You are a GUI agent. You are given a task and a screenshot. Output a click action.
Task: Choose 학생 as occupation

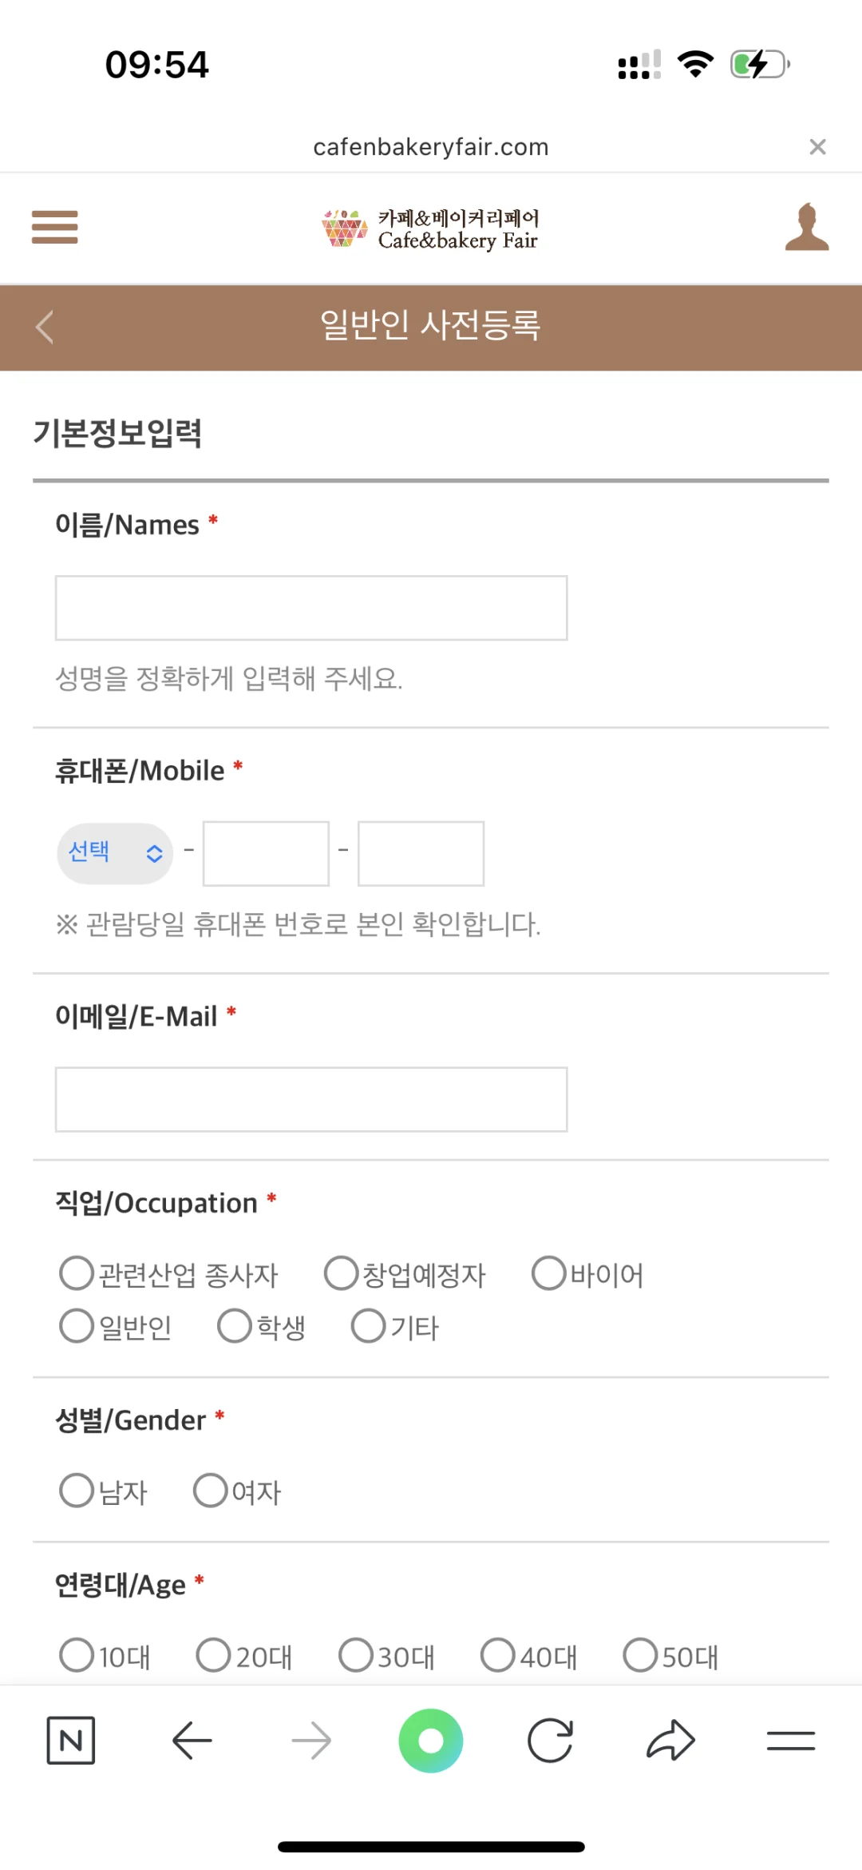235,1326
